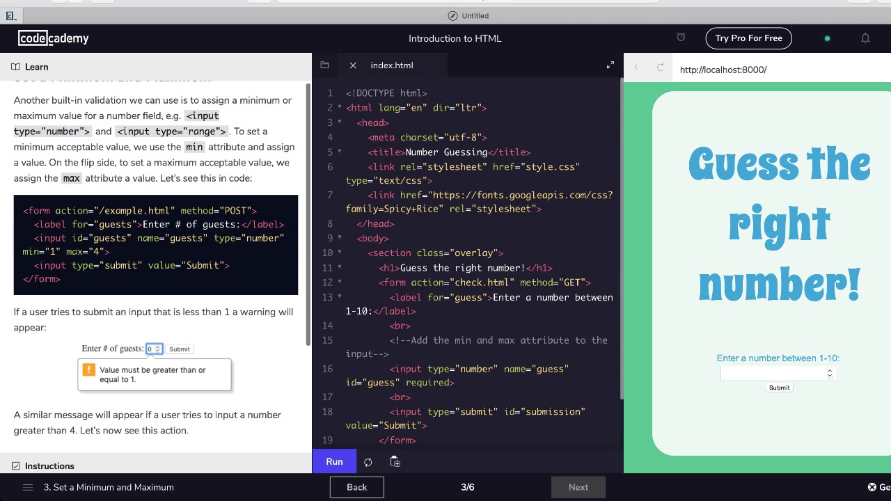Click the Next lesson button
Image resolution: width=891 pixels, height=501 pixels.
click(578, 487)
